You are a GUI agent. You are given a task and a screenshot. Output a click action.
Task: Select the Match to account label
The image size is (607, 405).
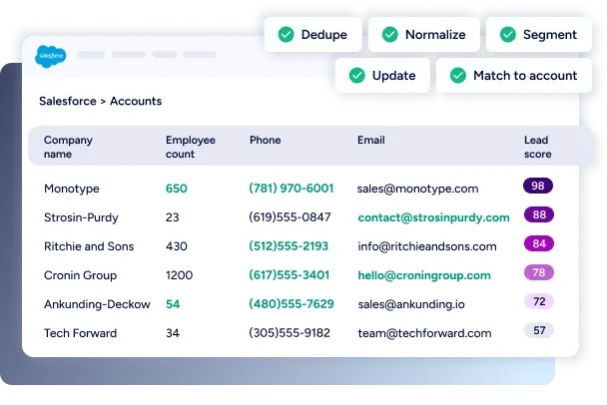tap(525, 76)
